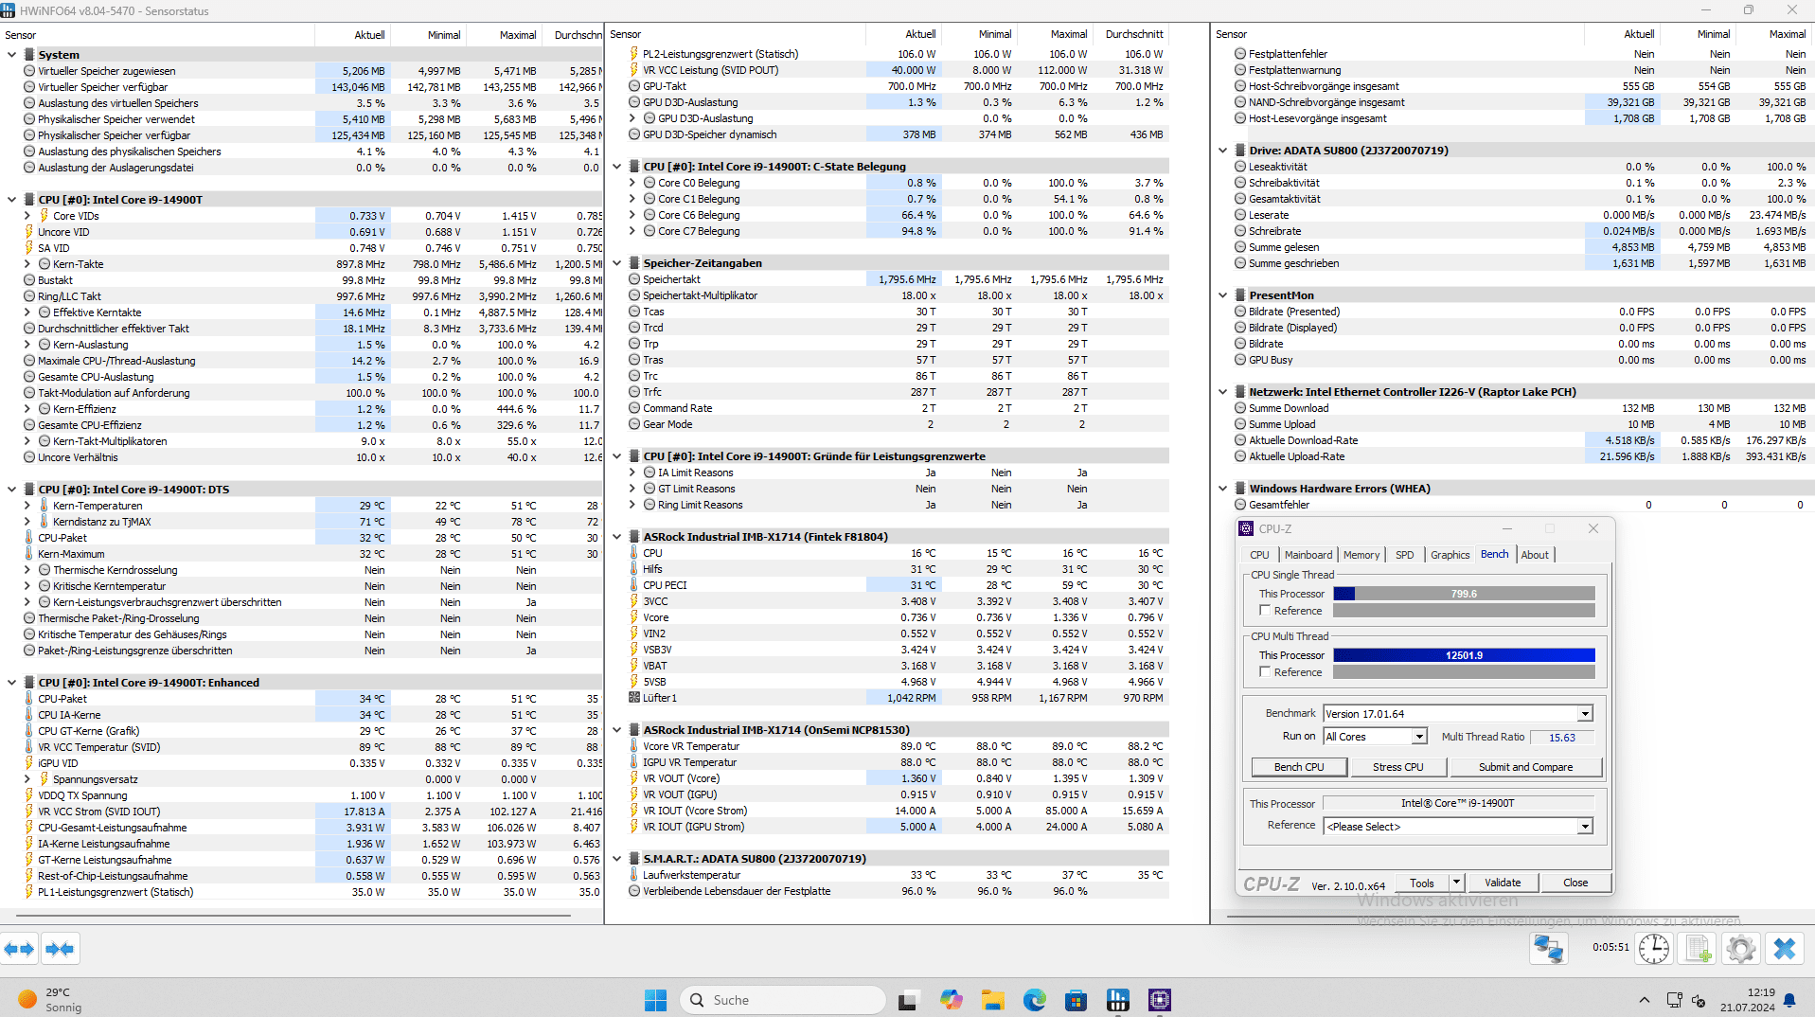The height and width of the screenshot is (1017, 1815).
Task: Open Microsoft Edge from the taskbar
Action: (1034, 1000)
